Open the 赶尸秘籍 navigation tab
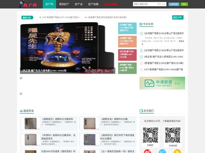 coord(93,4)
